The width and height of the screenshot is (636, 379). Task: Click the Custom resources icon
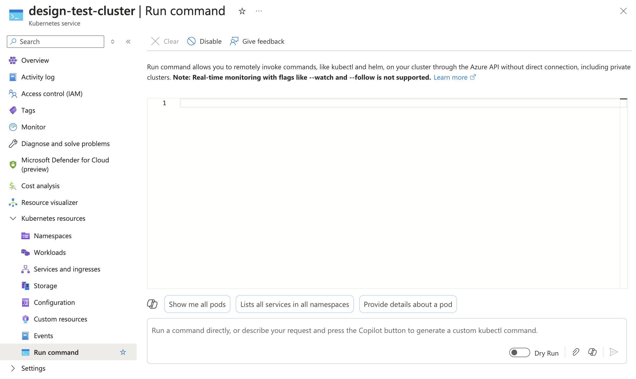(x=25, y=319)
